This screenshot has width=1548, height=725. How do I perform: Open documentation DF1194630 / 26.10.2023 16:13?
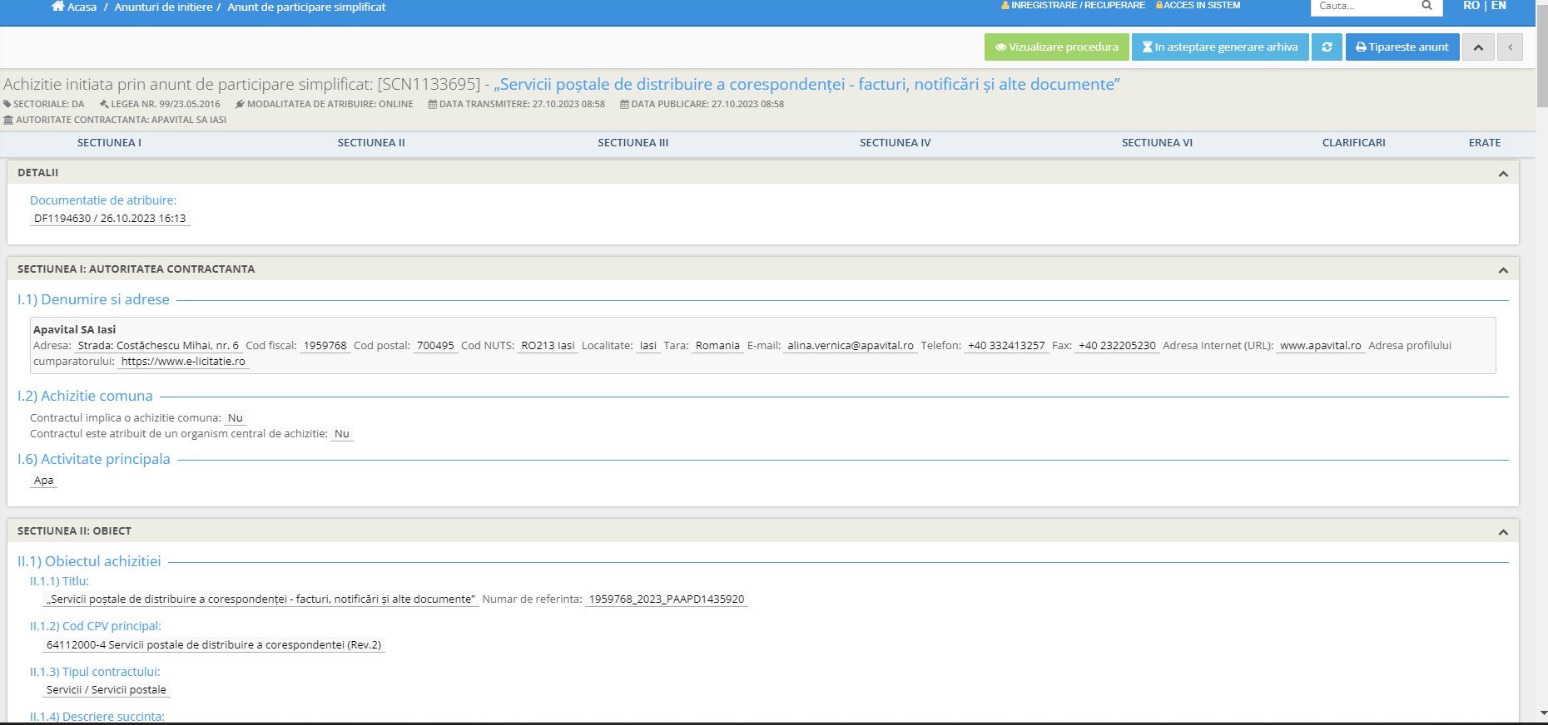[110, 219]
